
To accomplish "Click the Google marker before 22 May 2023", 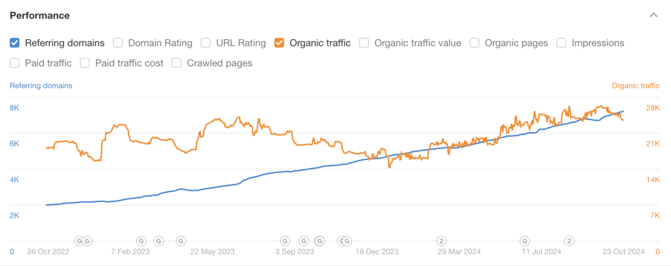I will coord(181,241).
